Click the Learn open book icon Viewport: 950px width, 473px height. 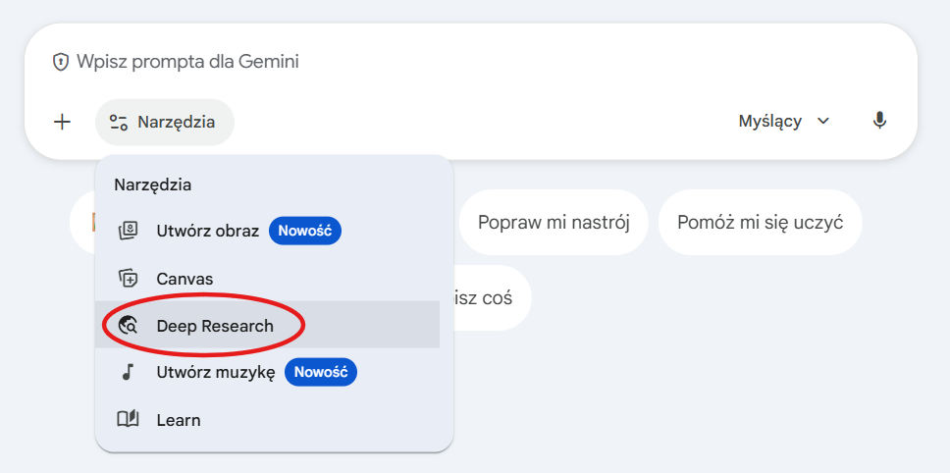click(x=128, y=419)
